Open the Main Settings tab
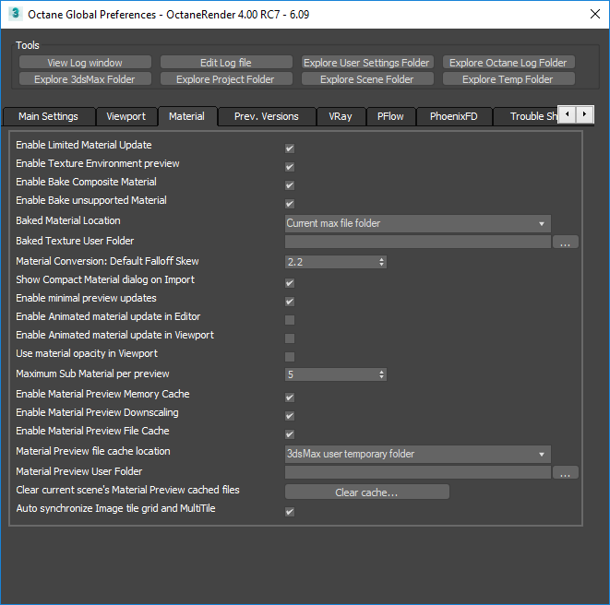 pos(49,117)
